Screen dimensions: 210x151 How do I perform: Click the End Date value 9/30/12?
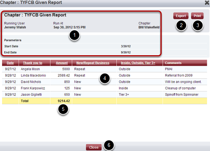(126, 53)
